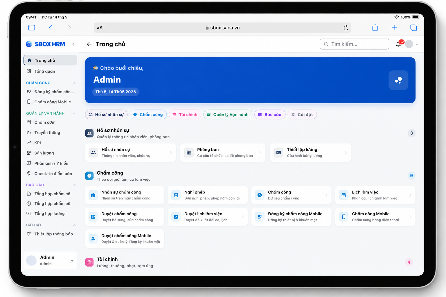Select the Chấm công filter tab

tap(148, 115)
